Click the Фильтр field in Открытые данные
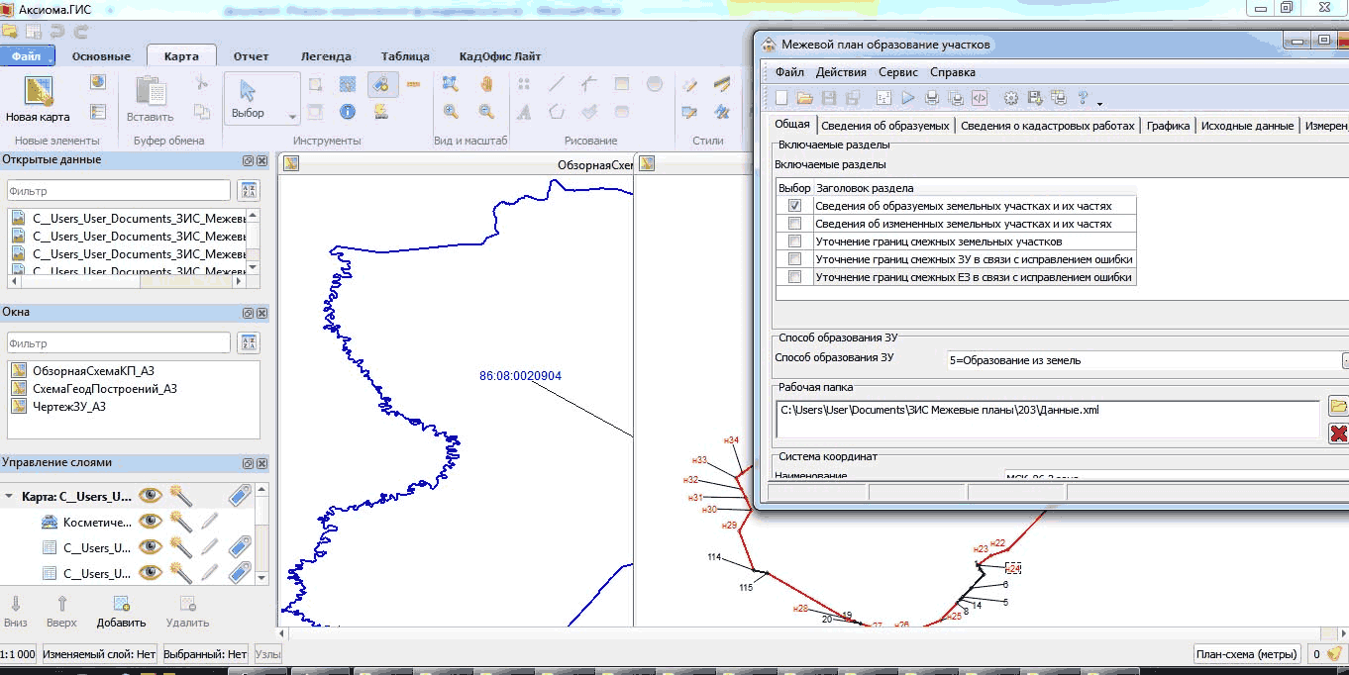This screenshot has height=675, width=1349. click(119, 191)
